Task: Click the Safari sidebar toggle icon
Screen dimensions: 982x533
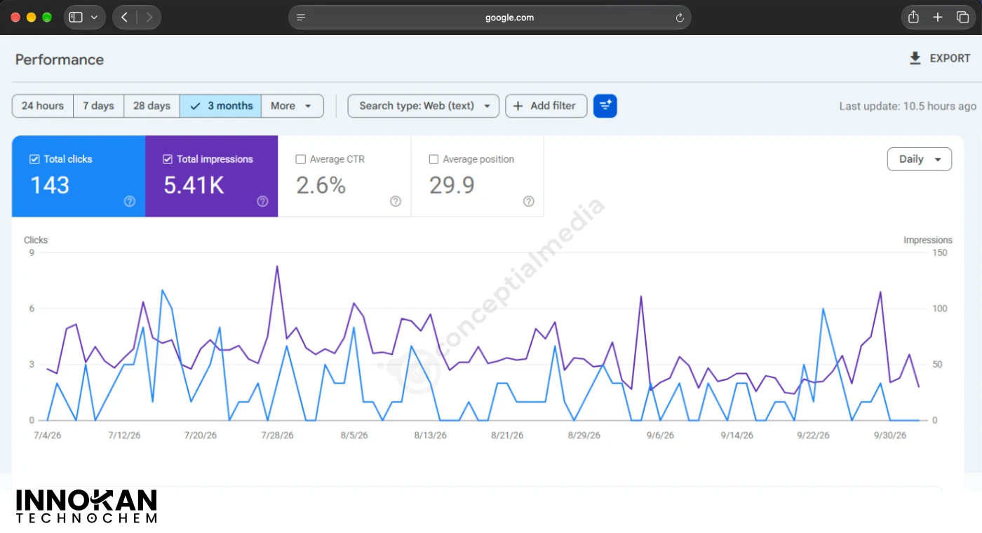Action: [76, 18]
